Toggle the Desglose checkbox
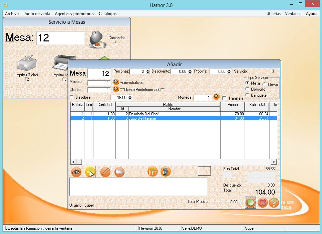This screenshot has height=234, width=322. [x=72, y=97]
